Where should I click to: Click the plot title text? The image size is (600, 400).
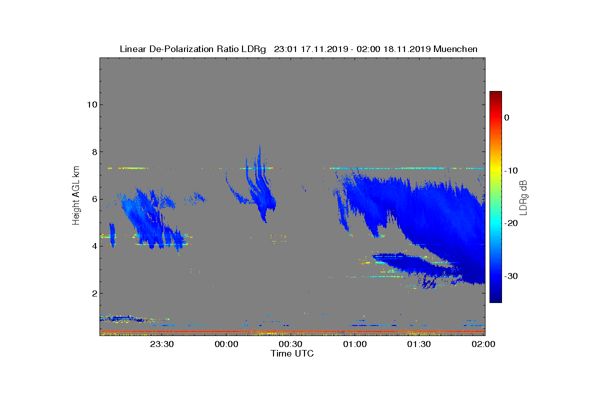[298, 49]
